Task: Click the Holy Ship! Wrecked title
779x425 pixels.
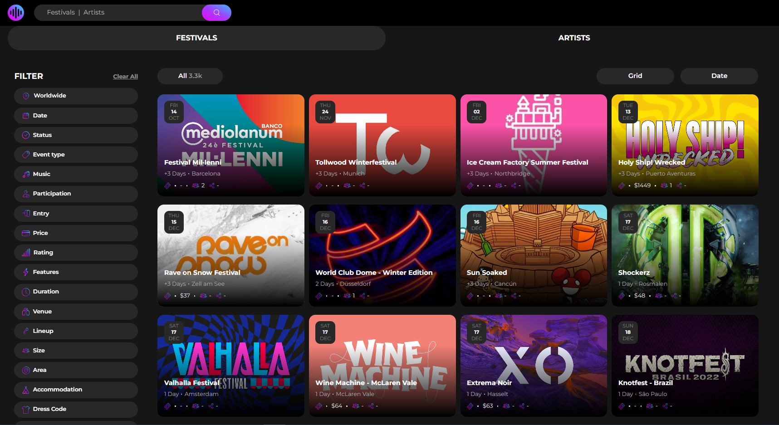Action: pyautogui.click(x=652, y=162)
